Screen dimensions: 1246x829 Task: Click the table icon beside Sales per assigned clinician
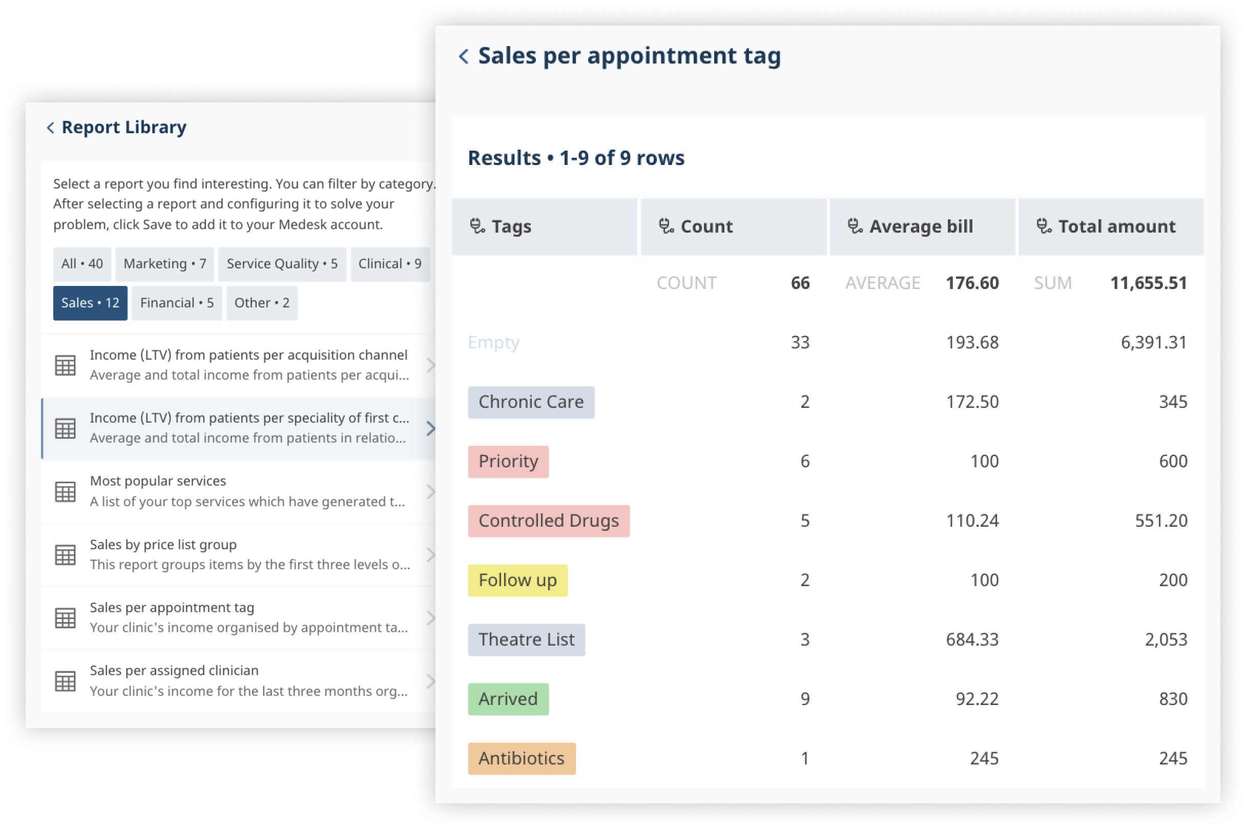tap(65, 681)
